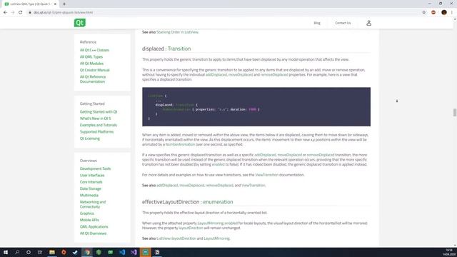This screenshot has width=457, height=257.
Task: Click the page vertical scrollbar thumb
Action: coord(455,113)
